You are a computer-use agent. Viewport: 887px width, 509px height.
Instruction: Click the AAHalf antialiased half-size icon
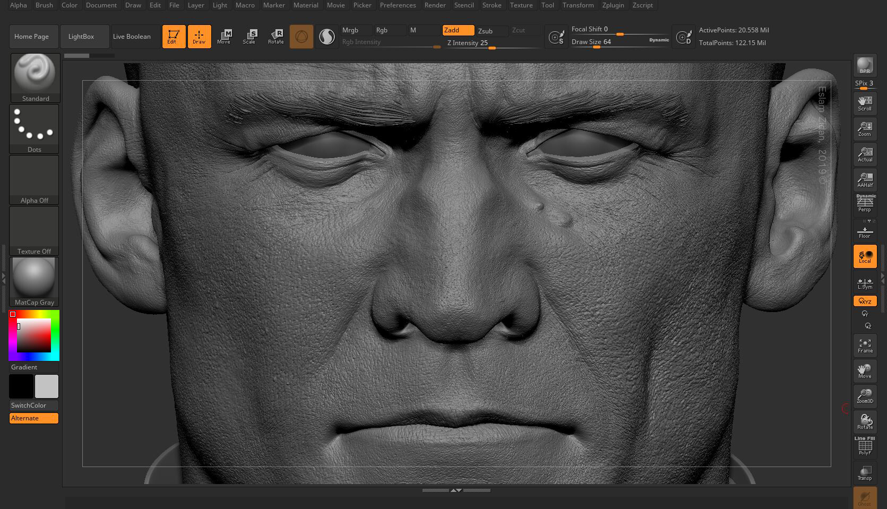[865, 180]
